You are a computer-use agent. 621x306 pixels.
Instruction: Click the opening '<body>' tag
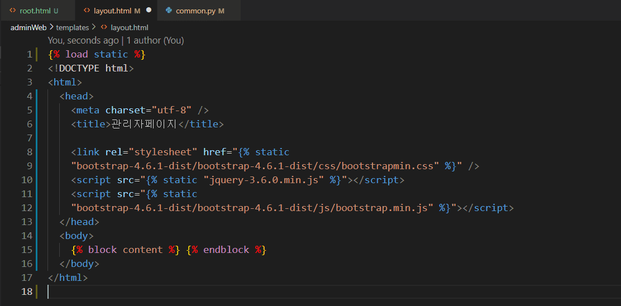point(77,236)
